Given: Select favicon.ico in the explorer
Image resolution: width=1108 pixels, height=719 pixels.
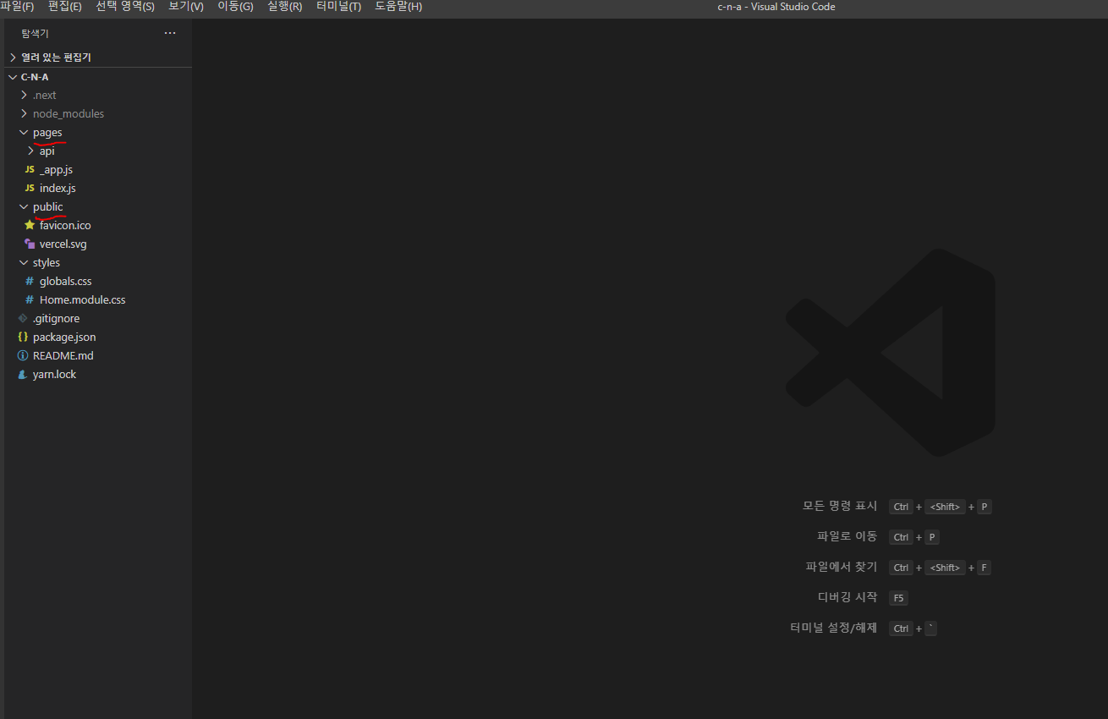Looking at the screenshot, I should tap(65, 225).
